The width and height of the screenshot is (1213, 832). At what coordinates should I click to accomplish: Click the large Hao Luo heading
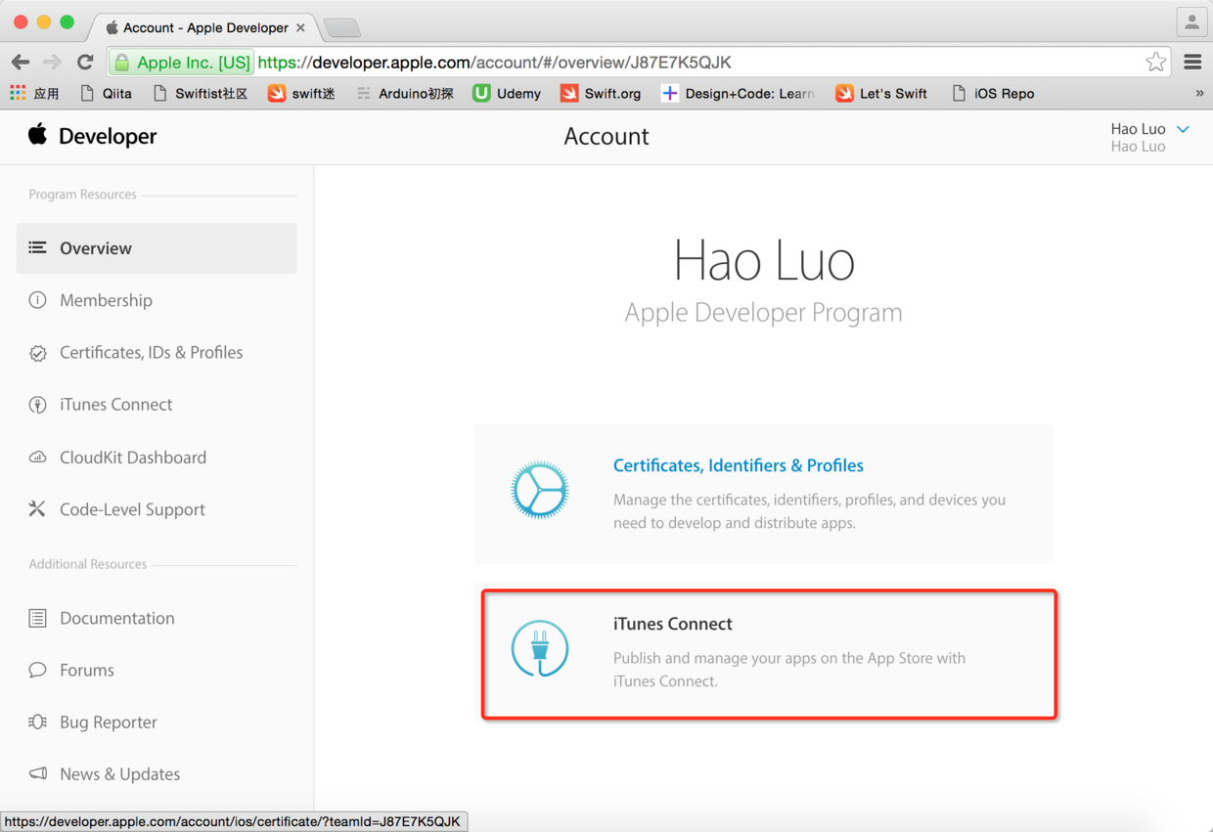(x=764, y=261)
